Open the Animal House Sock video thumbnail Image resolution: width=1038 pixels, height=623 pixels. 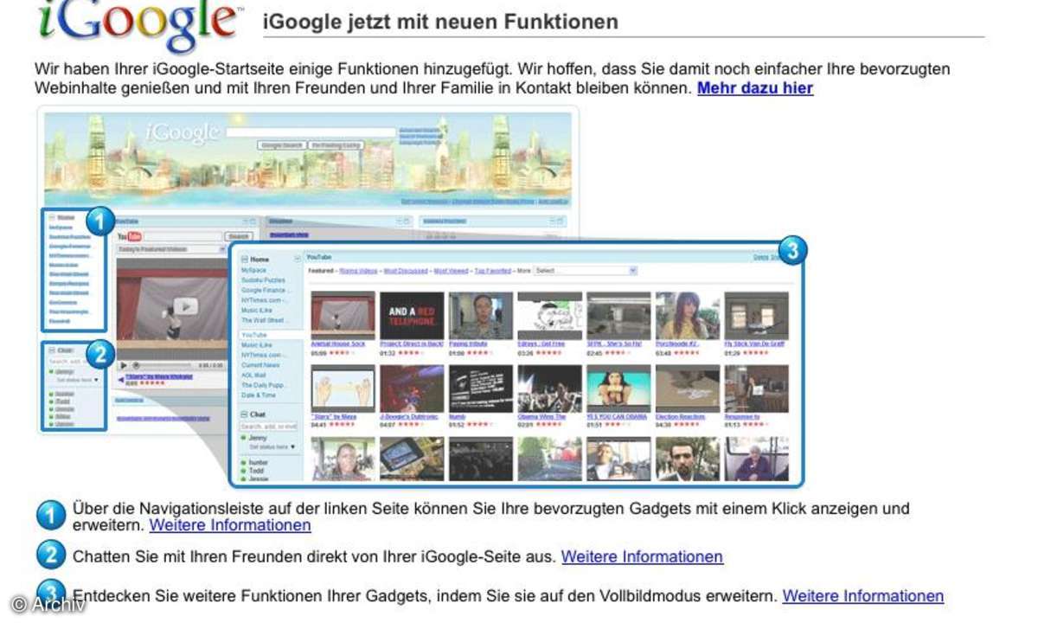[343, 315]
